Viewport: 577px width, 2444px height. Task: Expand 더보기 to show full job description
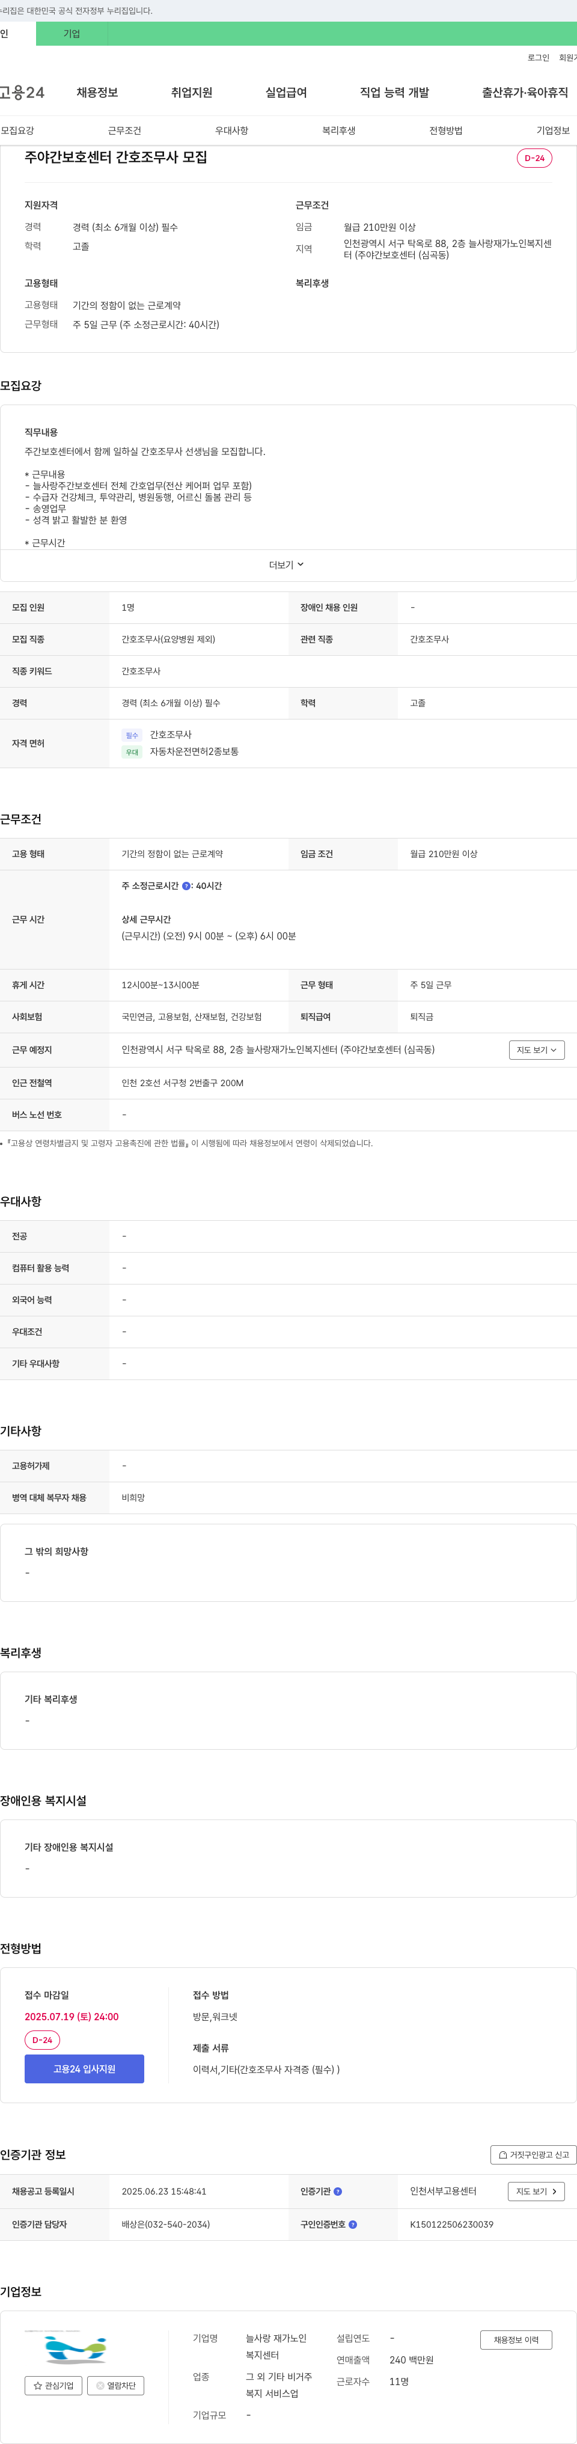(x=287, y=564)
